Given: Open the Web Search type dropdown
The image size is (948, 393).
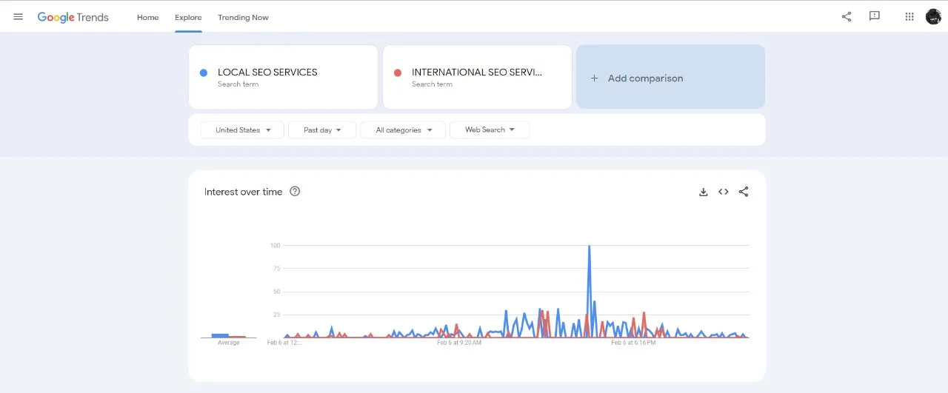Looking at the screenshot, I should 490,130.
